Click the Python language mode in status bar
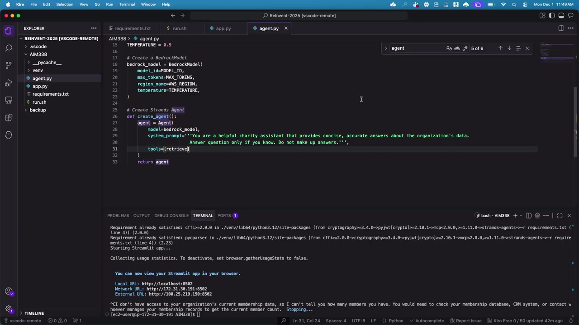Viewport: 579px width, 325px height. 396,321
